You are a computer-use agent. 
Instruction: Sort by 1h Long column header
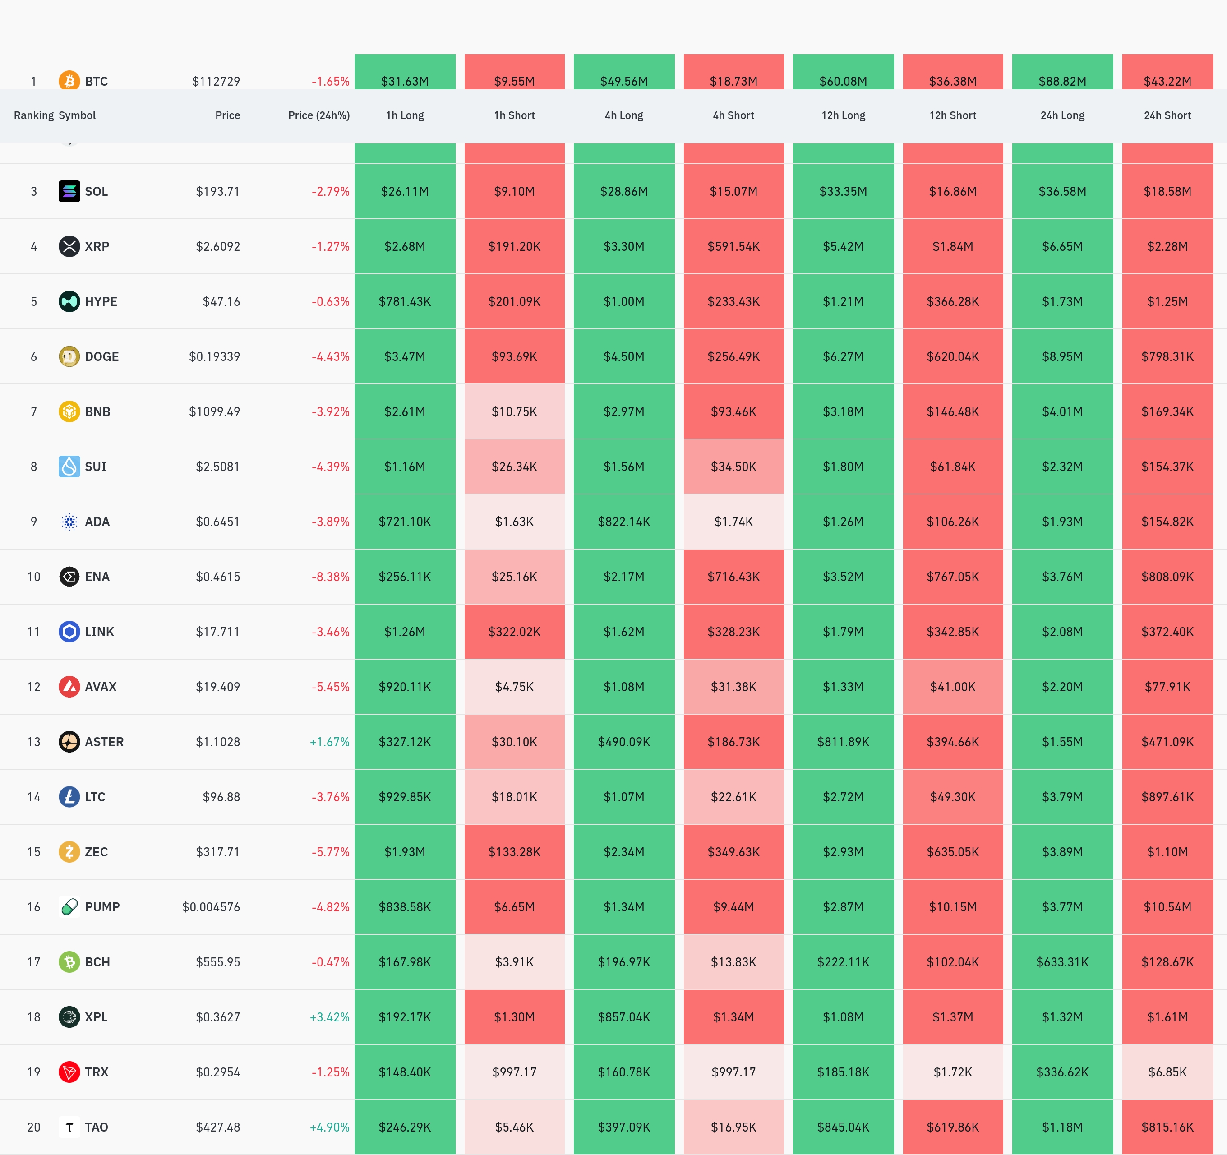[405, 115]
